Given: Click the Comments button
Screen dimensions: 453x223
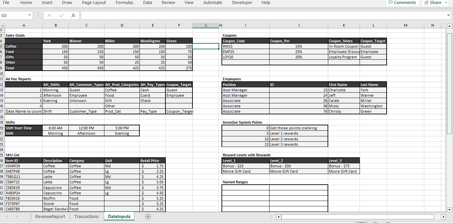Looking at the screenshot, I should pyautogui.click(x=402, y=3).
